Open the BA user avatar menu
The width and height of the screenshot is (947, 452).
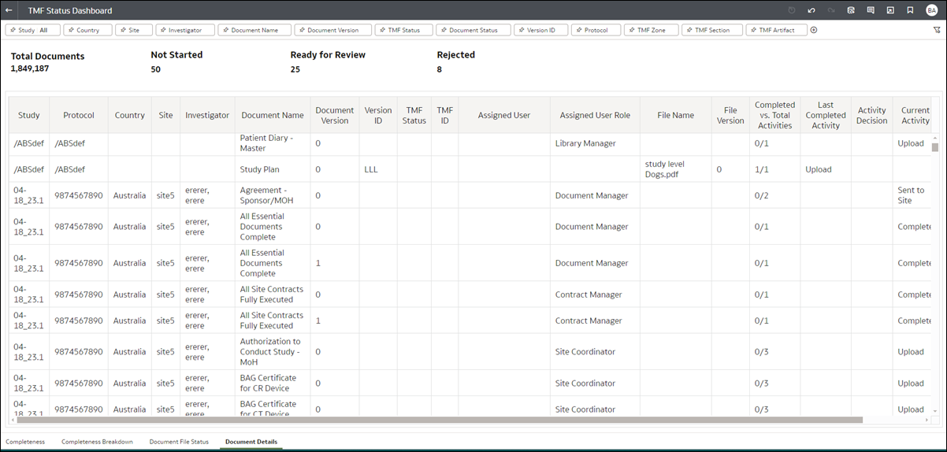point(932,10)
